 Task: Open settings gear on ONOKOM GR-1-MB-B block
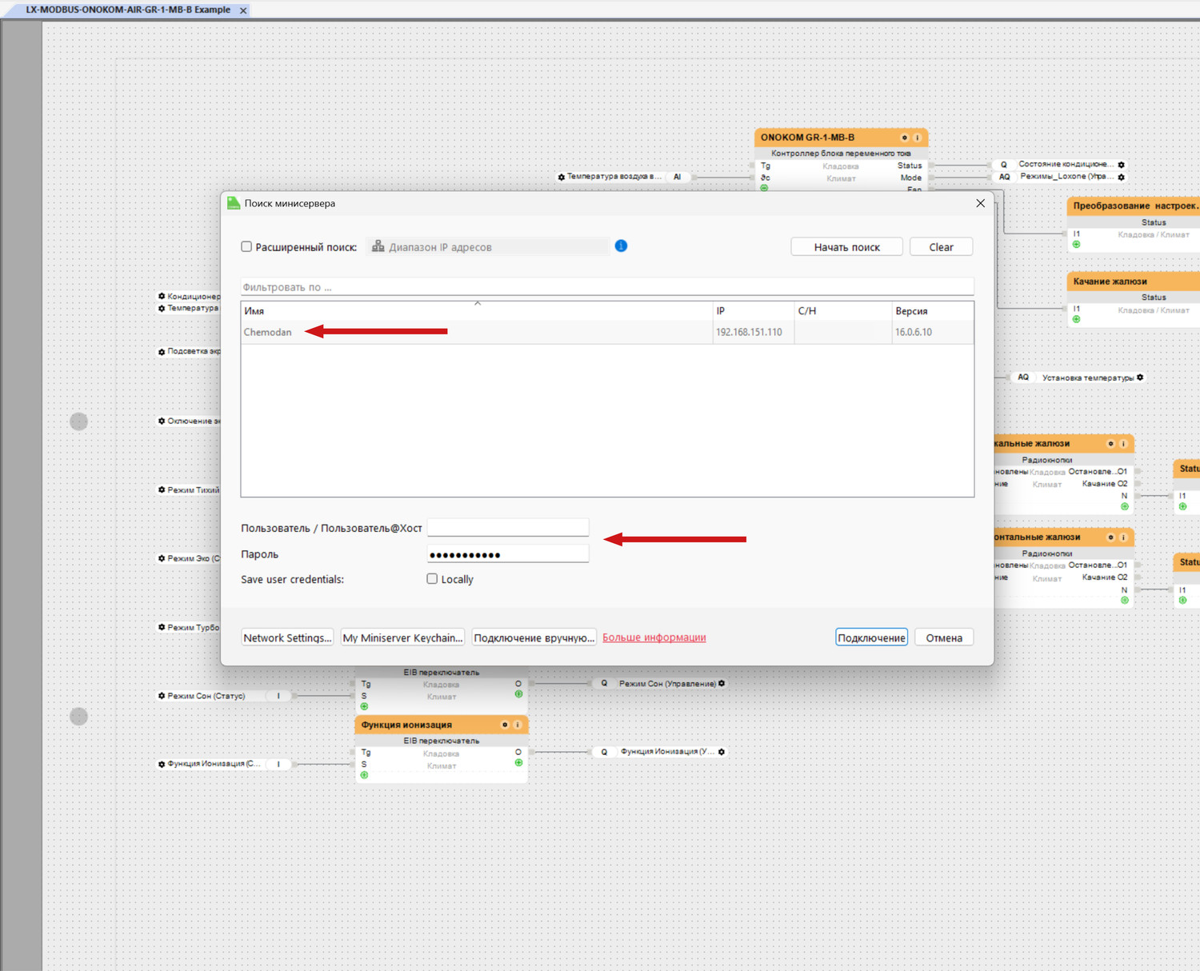[905, 138]
